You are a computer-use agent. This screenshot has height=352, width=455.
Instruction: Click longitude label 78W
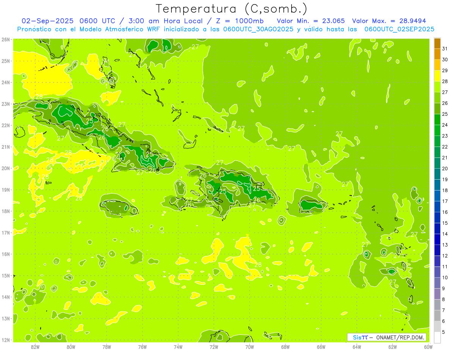107,347
